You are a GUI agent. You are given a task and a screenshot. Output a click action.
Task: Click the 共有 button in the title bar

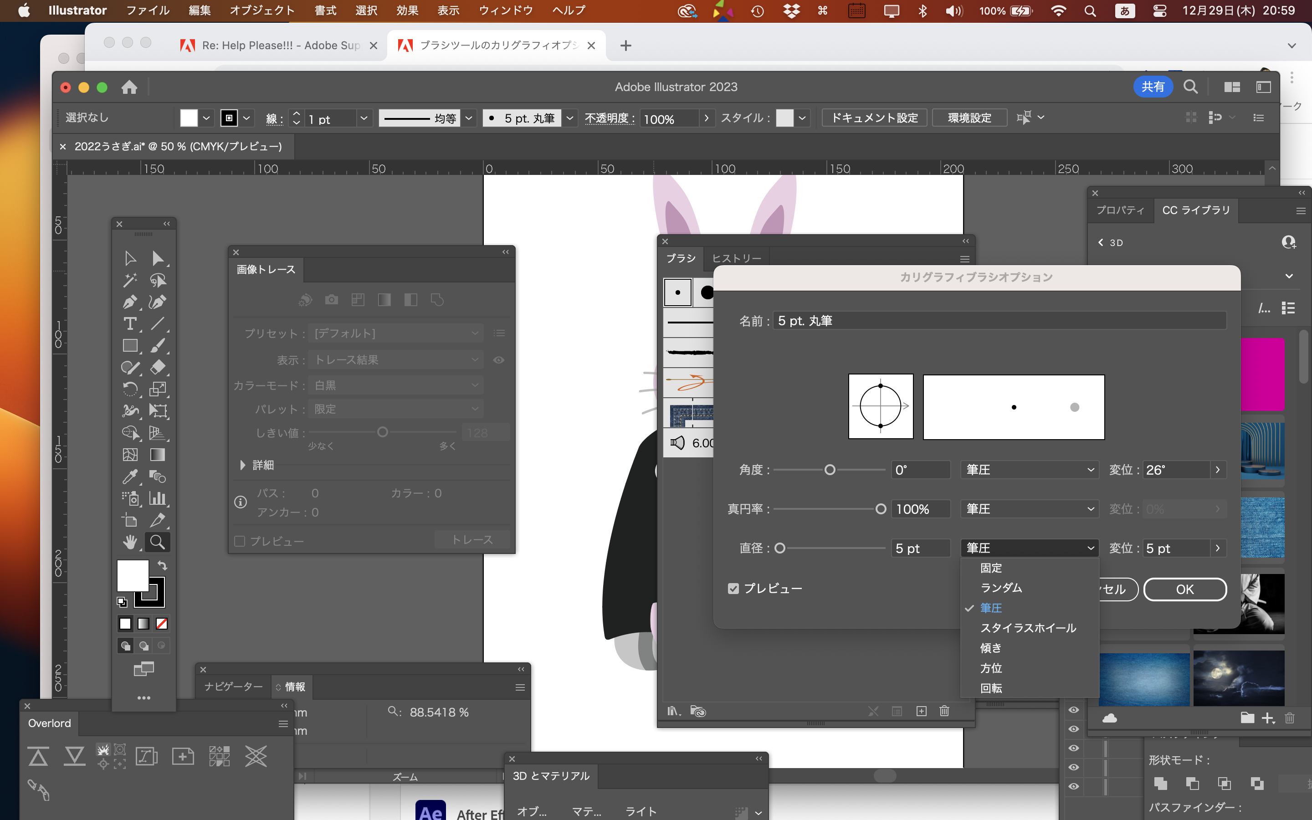click(1153, 87)
